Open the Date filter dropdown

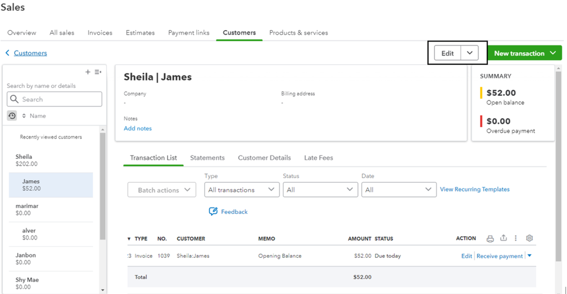(x=398, y=190)
